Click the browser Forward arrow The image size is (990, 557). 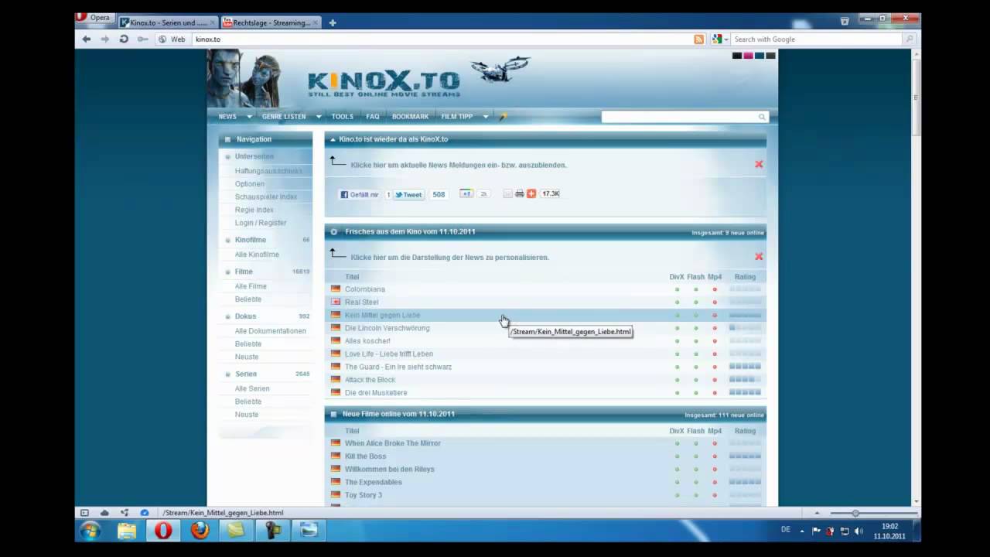coord(105,39)
